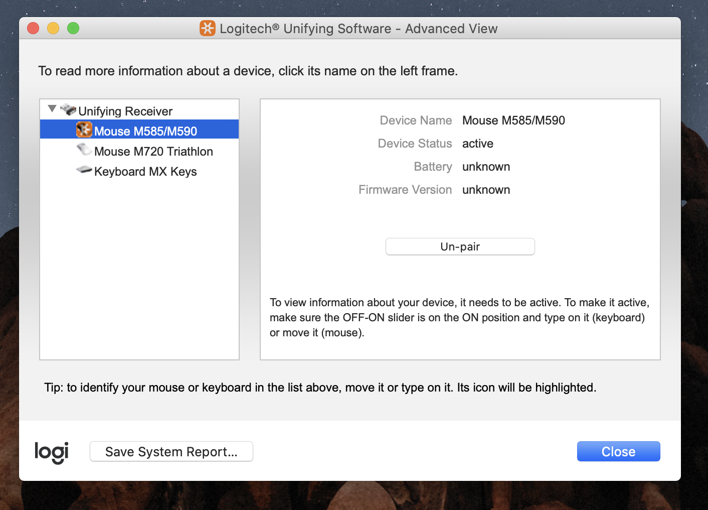Click the Battery value unknown
This screenshot has width=708, height=510.
point(486,167)
